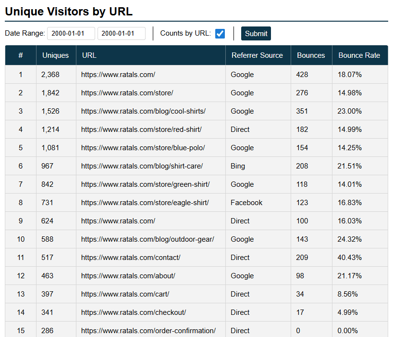
Task: Click the 23.00% bounce rate
Action: click(350, 111)
